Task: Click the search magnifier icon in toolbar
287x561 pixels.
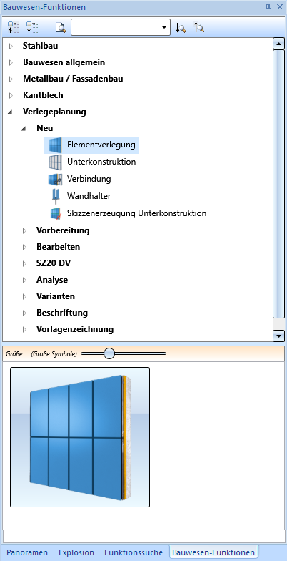Action: point(60,27)
